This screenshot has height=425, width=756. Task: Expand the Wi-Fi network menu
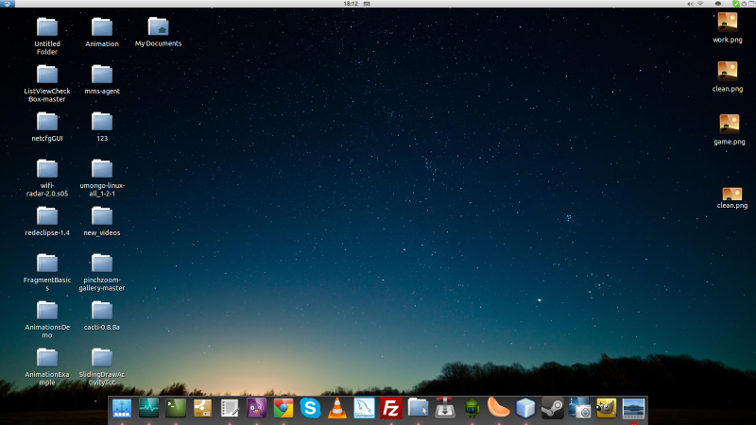click(700, 5)
